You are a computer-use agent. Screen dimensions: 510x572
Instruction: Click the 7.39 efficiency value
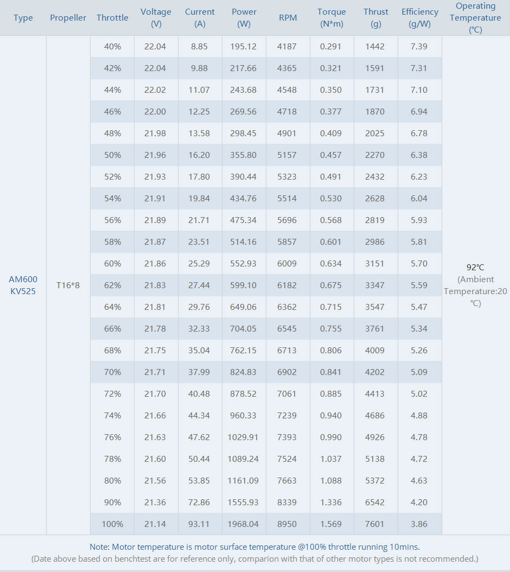click(x=419, y=47)
